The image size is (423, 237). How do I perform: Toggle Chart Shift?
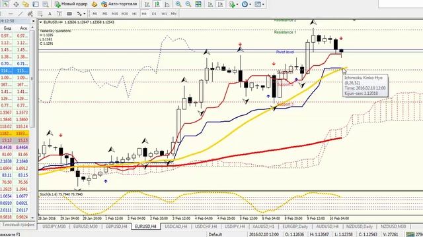(x=220, y=5)
